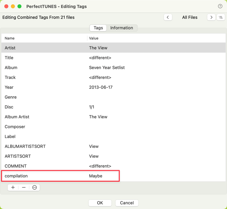Click the Album value Seven Year Setlist
This screenshot has width=227, height=209.
click(x=107, y=67)
